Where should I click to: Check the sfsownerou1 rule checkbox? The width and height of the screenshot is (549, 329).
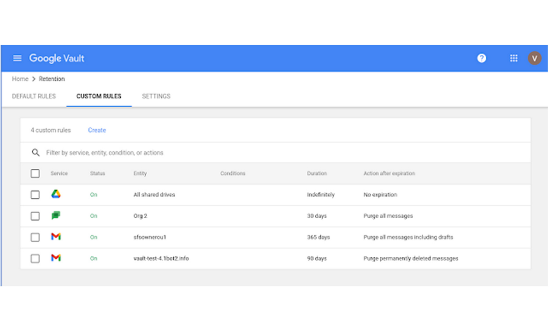pos(35,237)
